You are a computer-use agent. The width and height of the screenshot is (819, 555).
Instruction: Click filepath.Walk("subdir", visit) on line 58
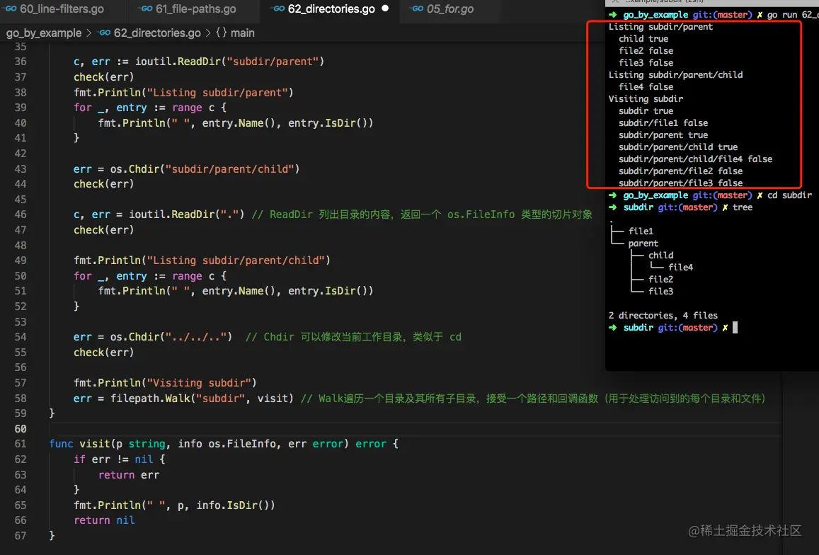click(x=202, y=399)
